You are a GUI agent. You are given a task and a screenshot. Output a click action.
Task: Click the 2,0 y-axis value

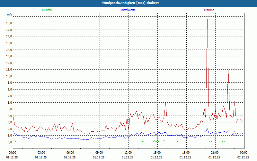(10, 129)
